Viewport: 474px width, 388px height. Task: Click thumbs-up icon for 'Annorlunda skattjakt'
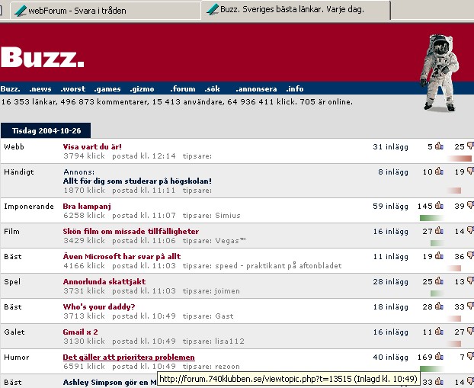tap(439, 281)
